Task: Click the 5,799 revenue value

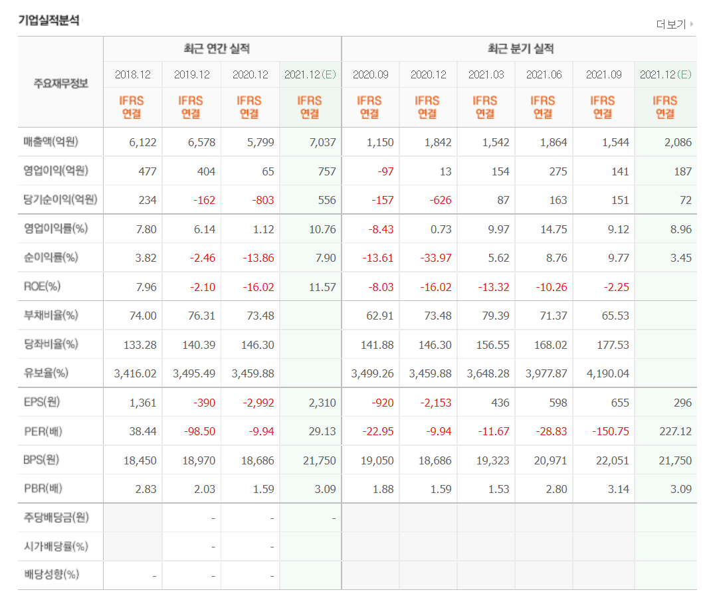Action: [x=260, y=142]
